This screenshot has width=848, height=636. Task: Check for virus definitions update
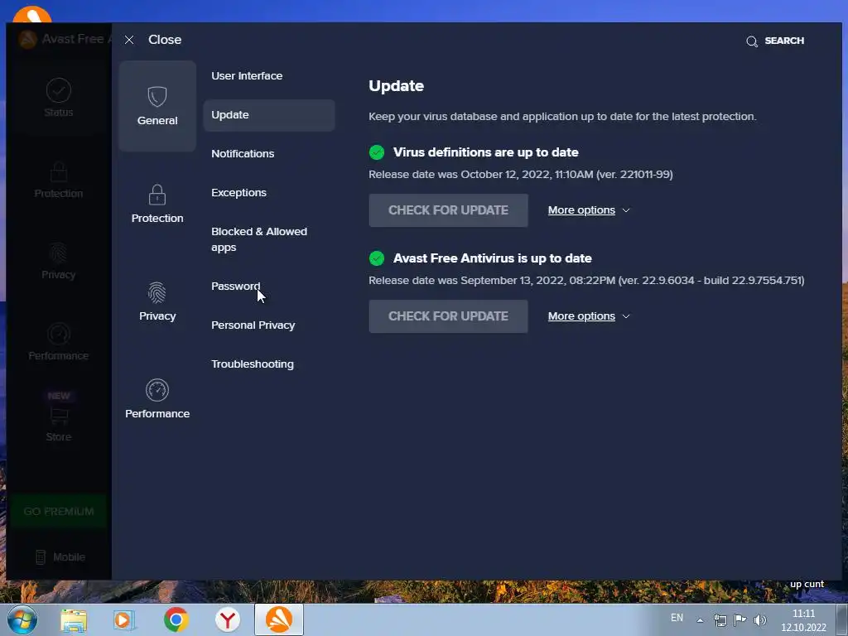click(x=448, y=210)
